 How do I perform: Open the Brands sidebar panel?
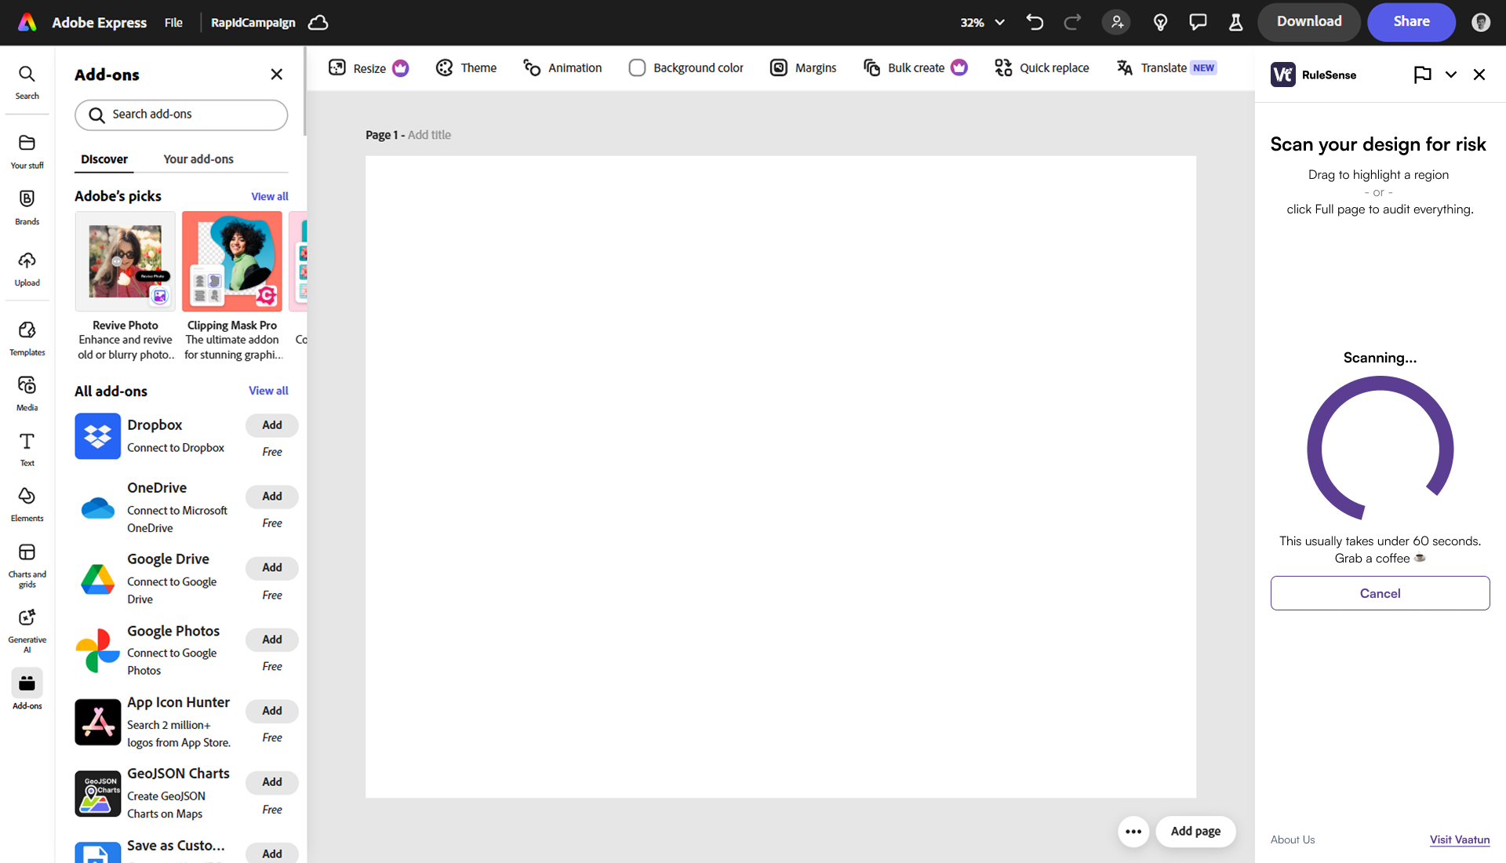(27, 207)
